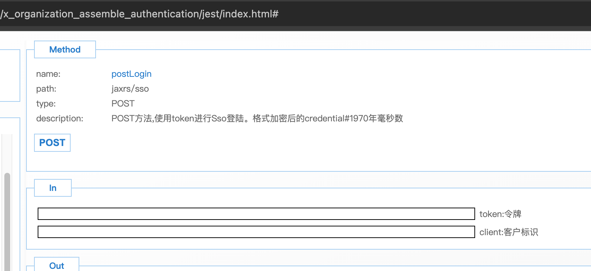The width and height of the screenshot is (591, 271).
Task: Click the POST type value text
Action: click(x=123, y=104)
